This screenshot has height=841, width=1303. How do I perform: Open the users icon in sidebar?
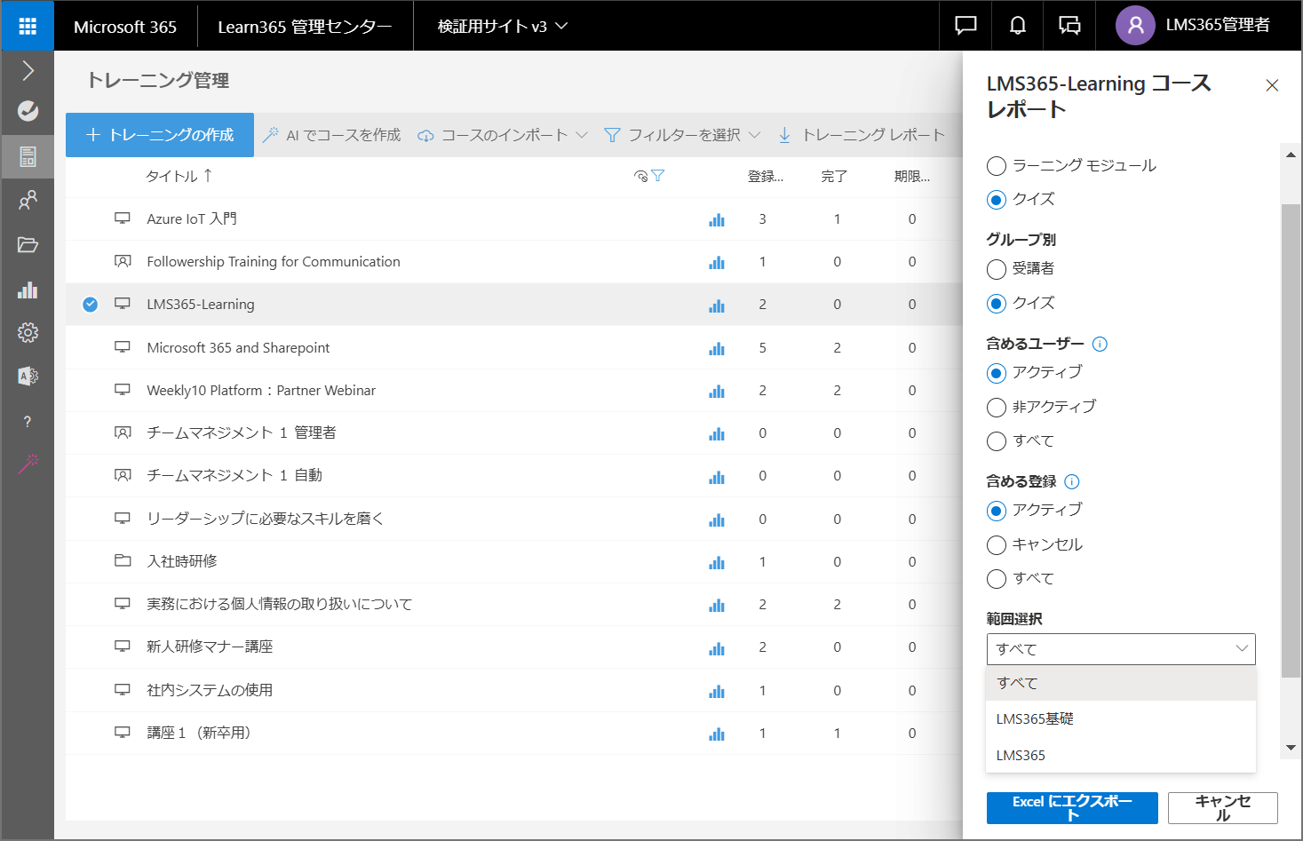tap(28, 201)
